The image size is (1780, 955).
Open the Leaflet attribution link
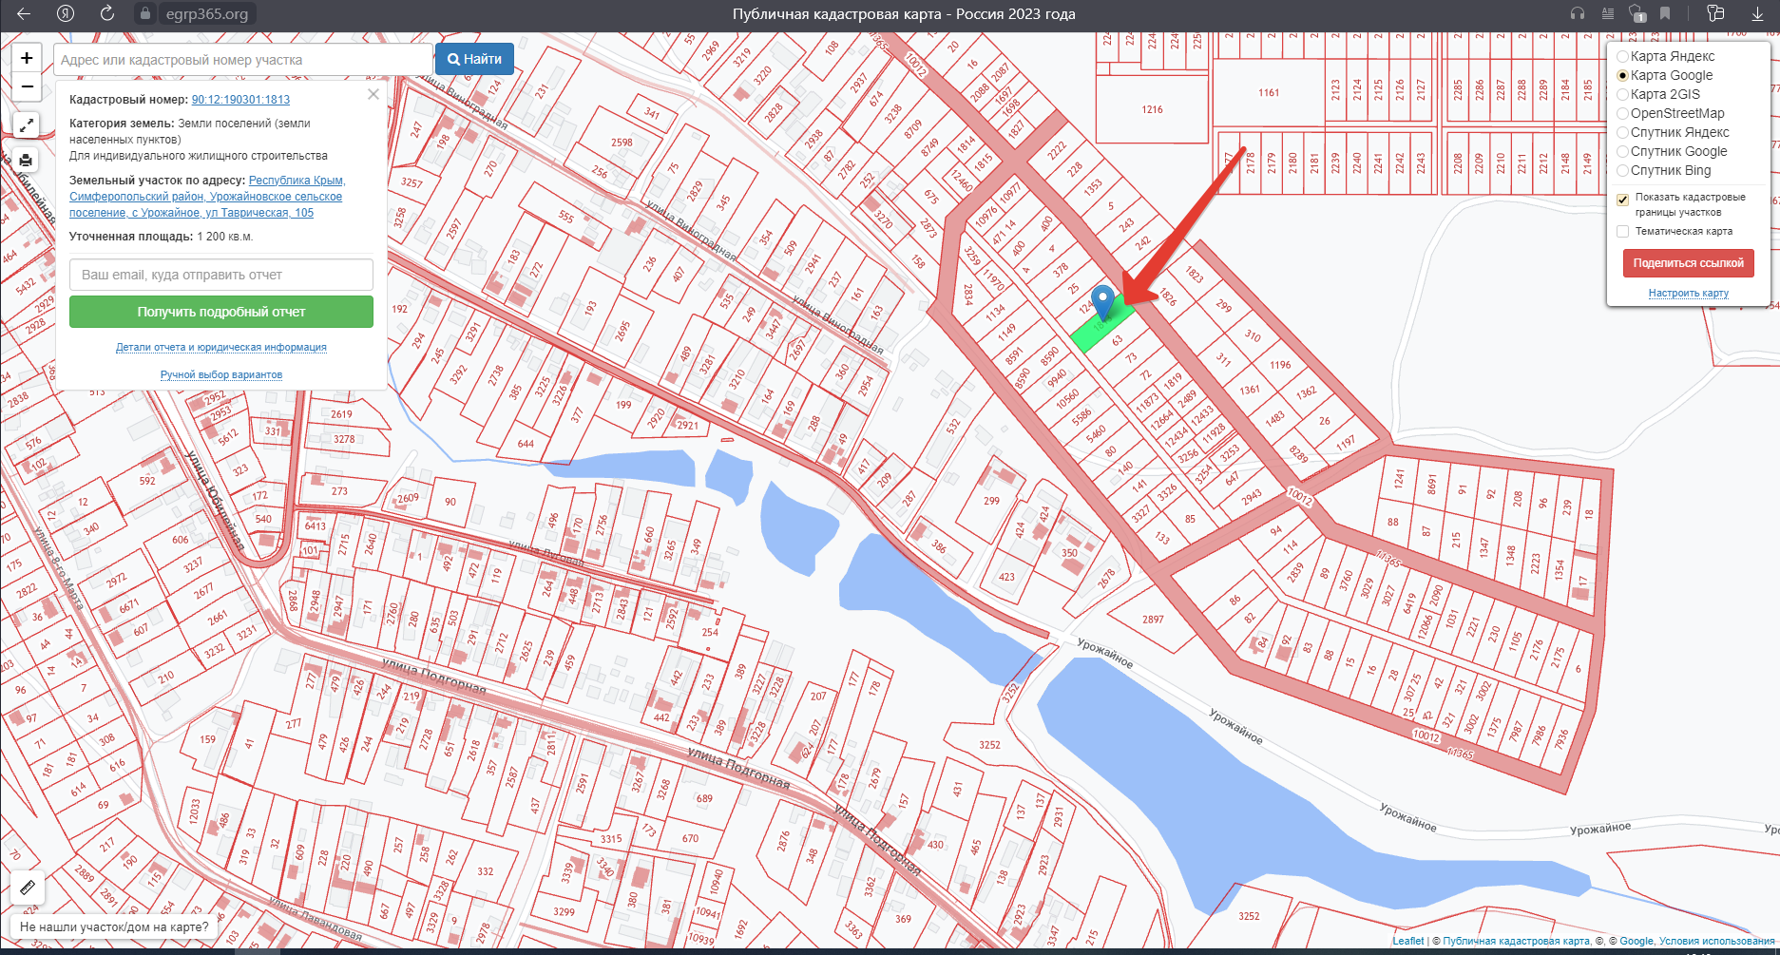tap(1408, 942)
